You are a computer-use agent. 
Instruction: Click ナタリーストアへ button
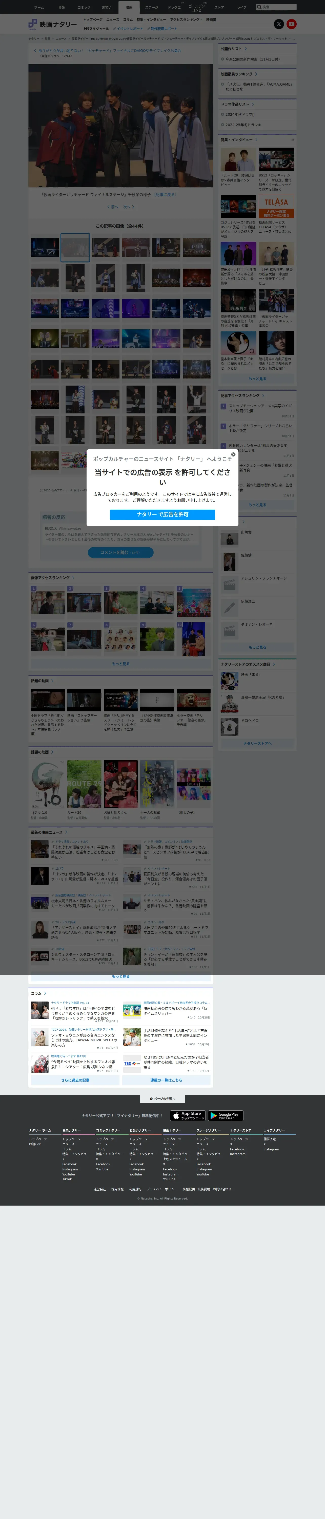pos(257,744)
